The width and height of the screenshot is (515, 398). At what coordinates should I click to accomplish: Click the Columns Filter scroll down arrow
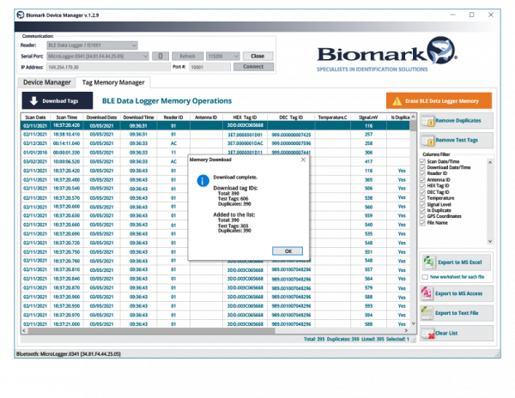[490, 241]
